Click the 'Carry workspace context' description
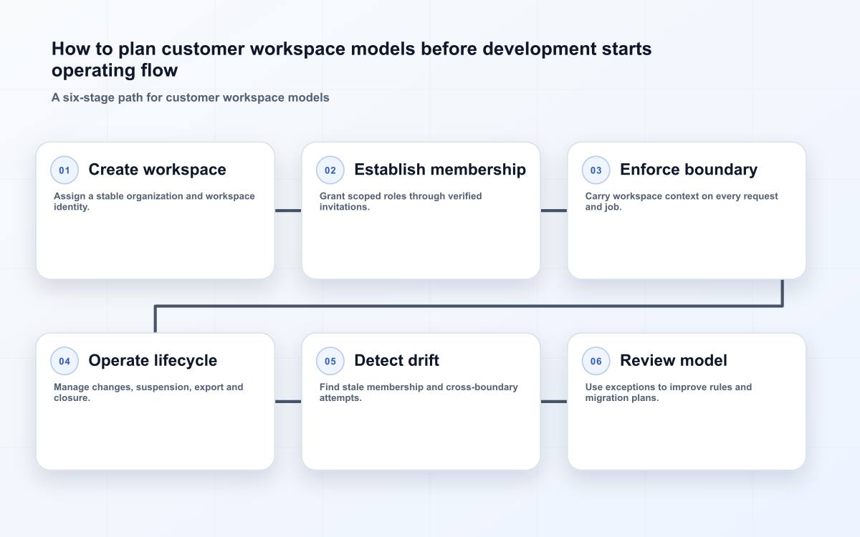The height and width of the screenshot is (537, 860). tap(682, 201)
